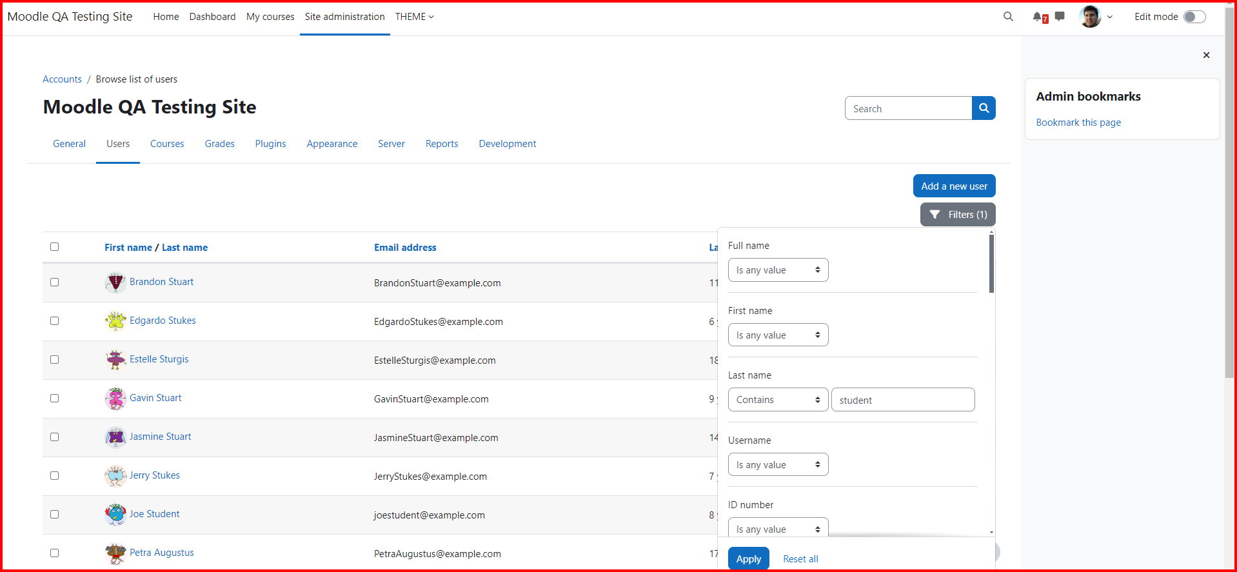Apply the user filters
This screenshot has width=1237, height=572.
749,558
